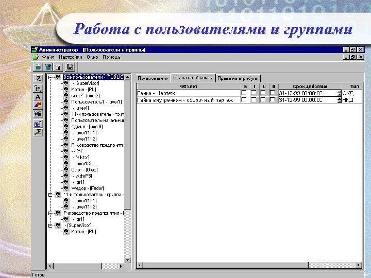Select the Пользователь-начальник tree entry

point(98,120)
